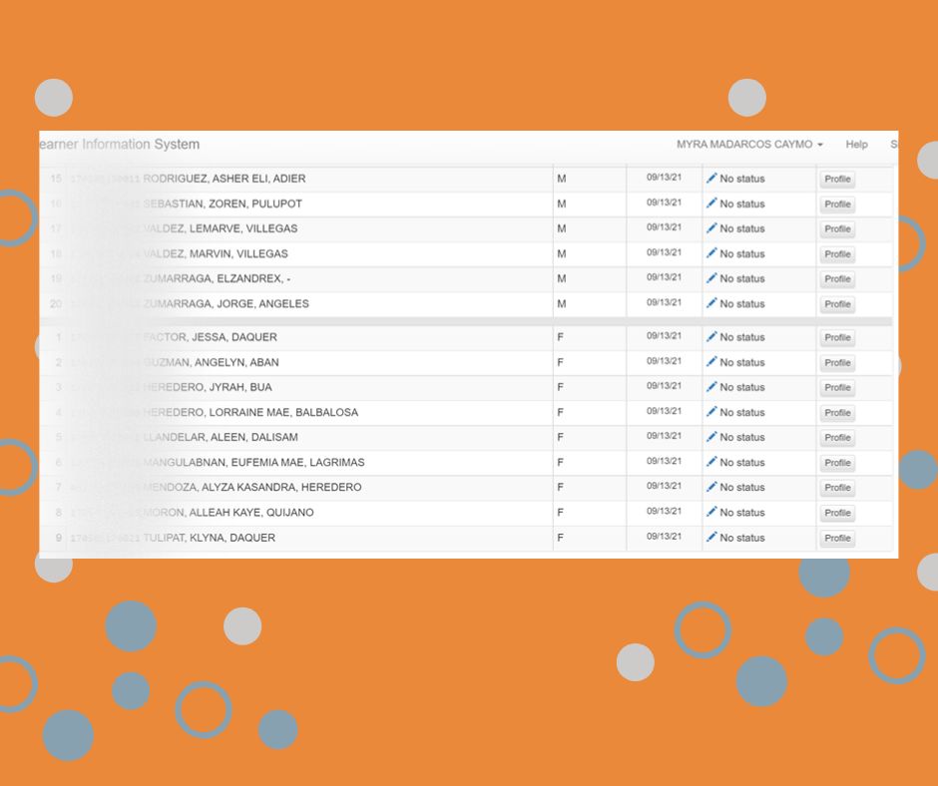Image resolution: width=938 pixels, height=786 pixels.
Task: View Profile of Zumarraga, Elzandrex
Action: pyautogui.click(x=837, y=279)
